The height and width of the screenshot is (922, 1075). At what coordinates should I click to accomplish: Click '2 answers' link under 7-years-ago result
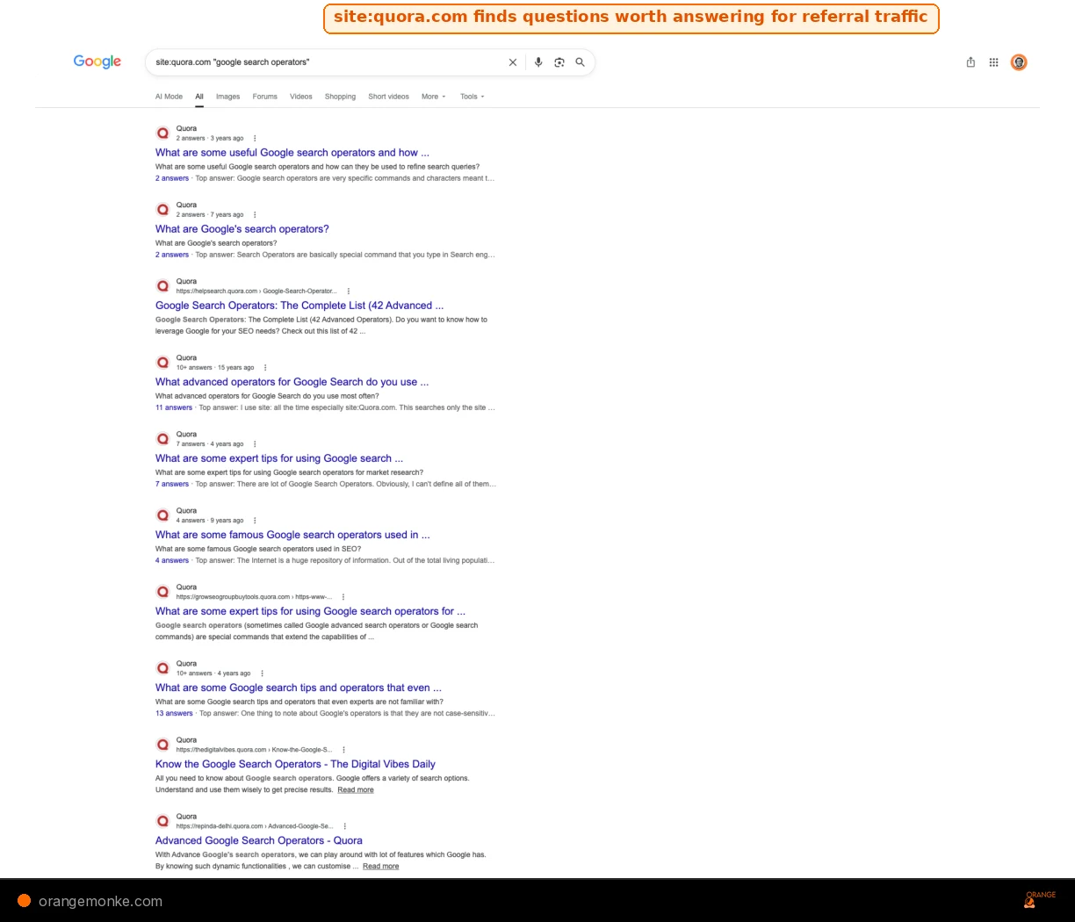172,255
